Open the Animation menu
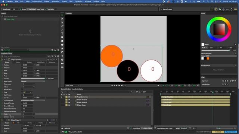The height and width of the screenshot is (134, 239). pyautogui.click(x=56, y=1)
